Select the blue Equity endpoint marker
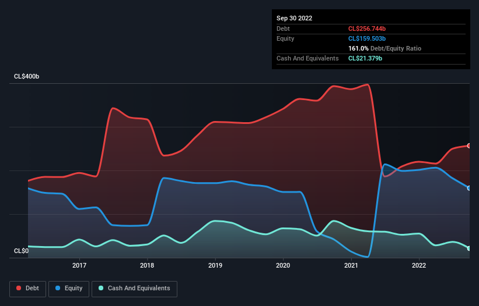The image size is (479, 306). (x=469, y=188)
